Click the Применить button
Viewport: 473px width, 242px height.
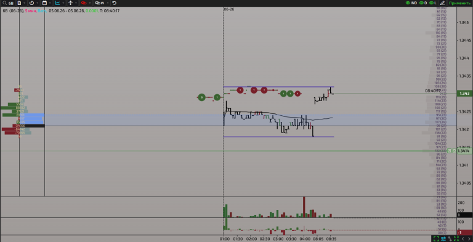pos(459,3)
